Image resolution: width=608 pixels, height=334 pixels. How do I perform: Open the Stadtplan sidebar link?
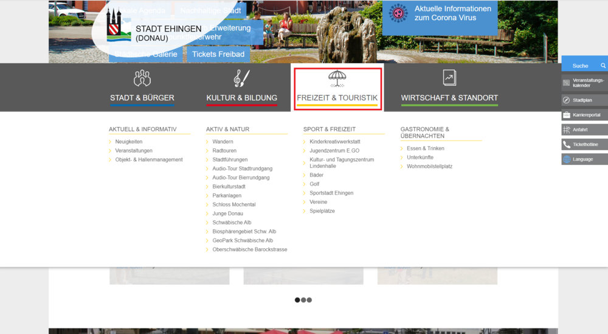pyautogui.click(x=585, y=100)
